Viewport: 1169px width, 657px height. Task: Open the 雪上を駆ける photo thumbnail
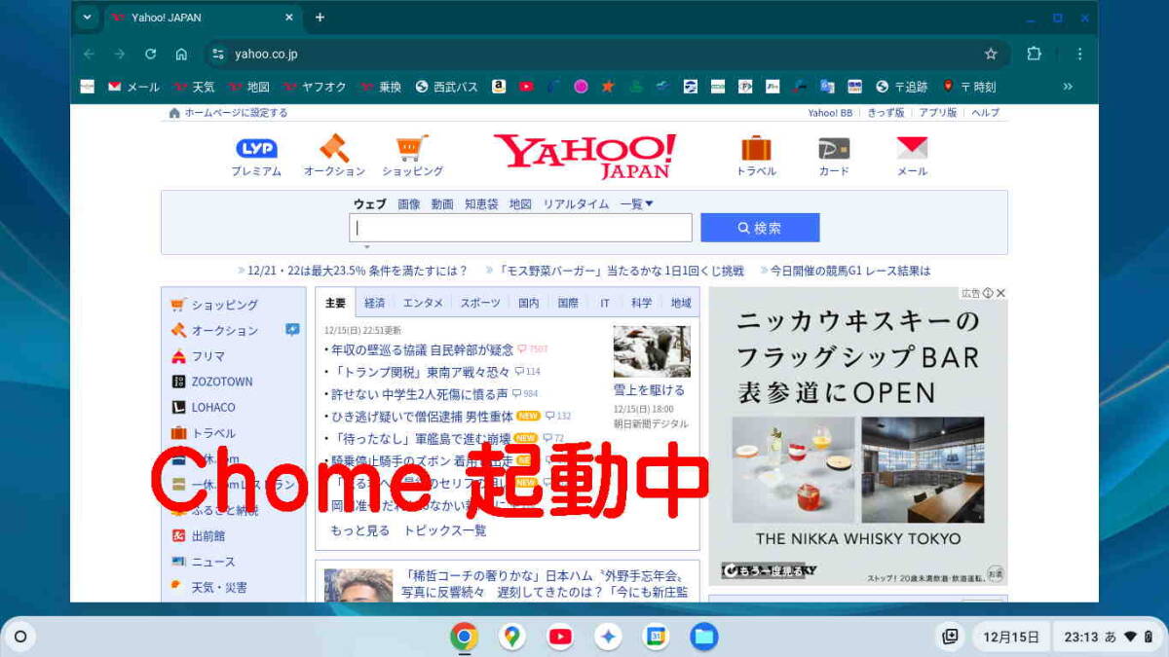(652, 350)
